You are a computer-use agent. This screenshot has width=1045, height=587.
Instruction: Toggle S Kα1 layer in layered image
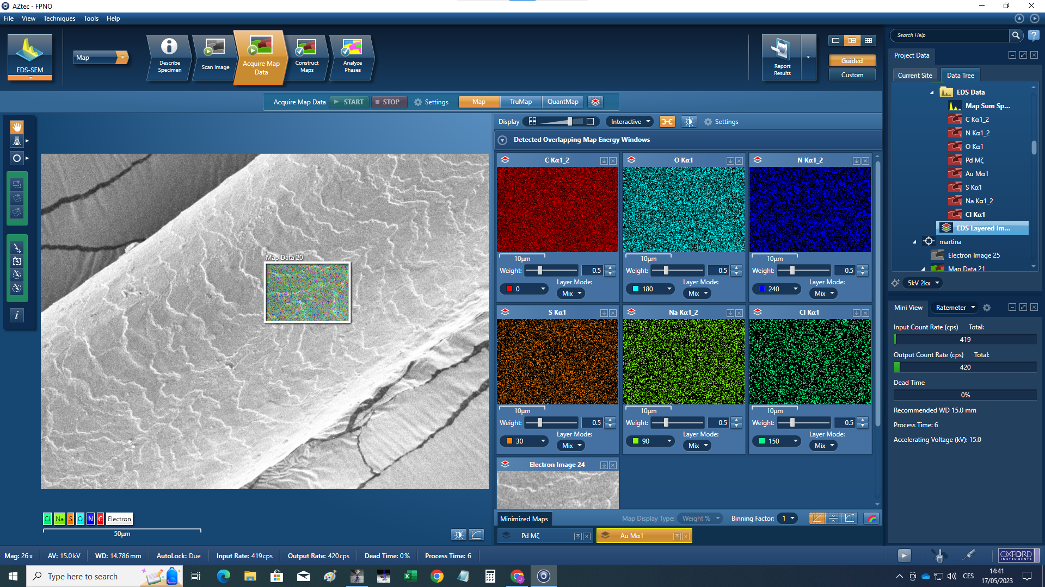[505, 312]
